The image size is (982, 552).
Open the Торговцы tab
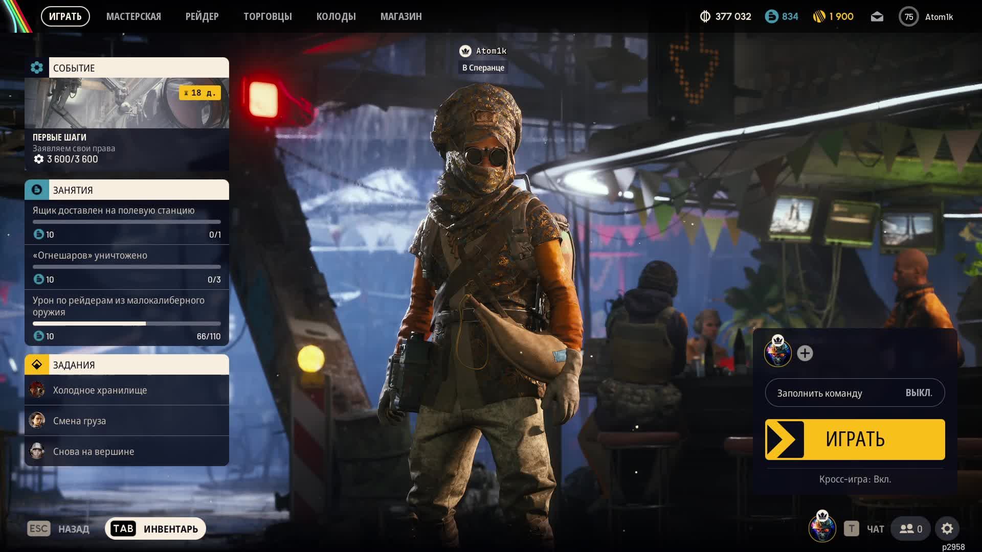click(x=267, y=16)
